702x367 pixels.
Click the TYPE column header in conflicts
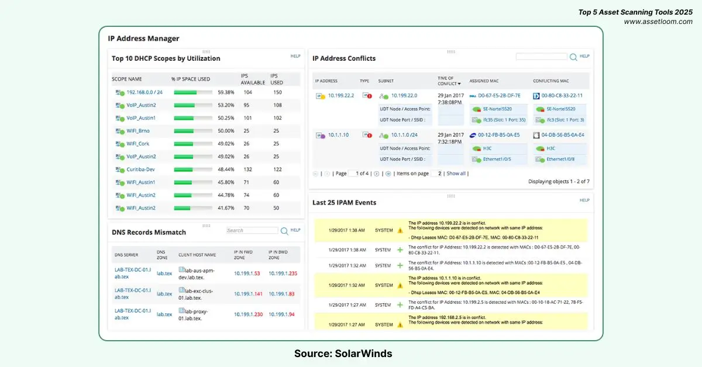364,81
